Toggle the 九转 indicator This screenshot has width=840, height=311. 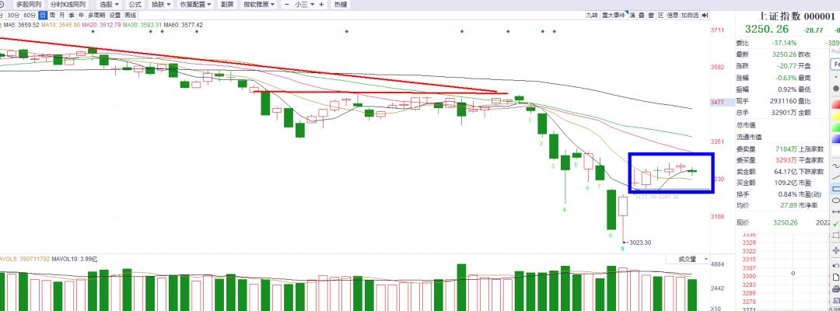point(591,15)
